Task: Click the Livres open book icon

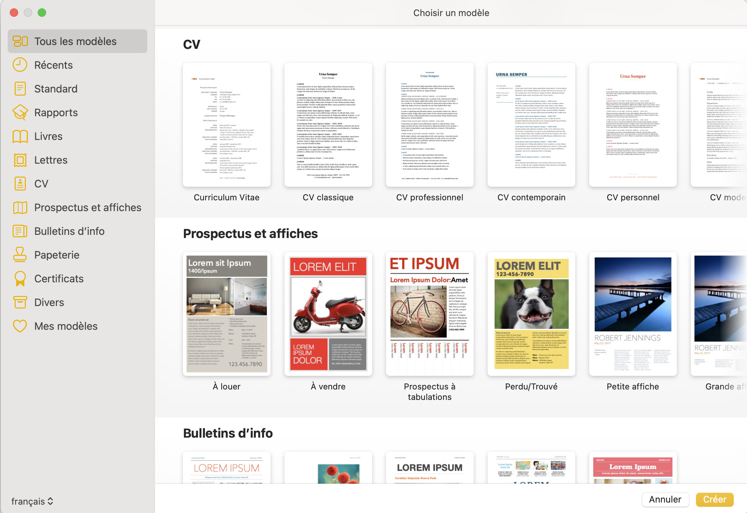Action: click(20, 136)
